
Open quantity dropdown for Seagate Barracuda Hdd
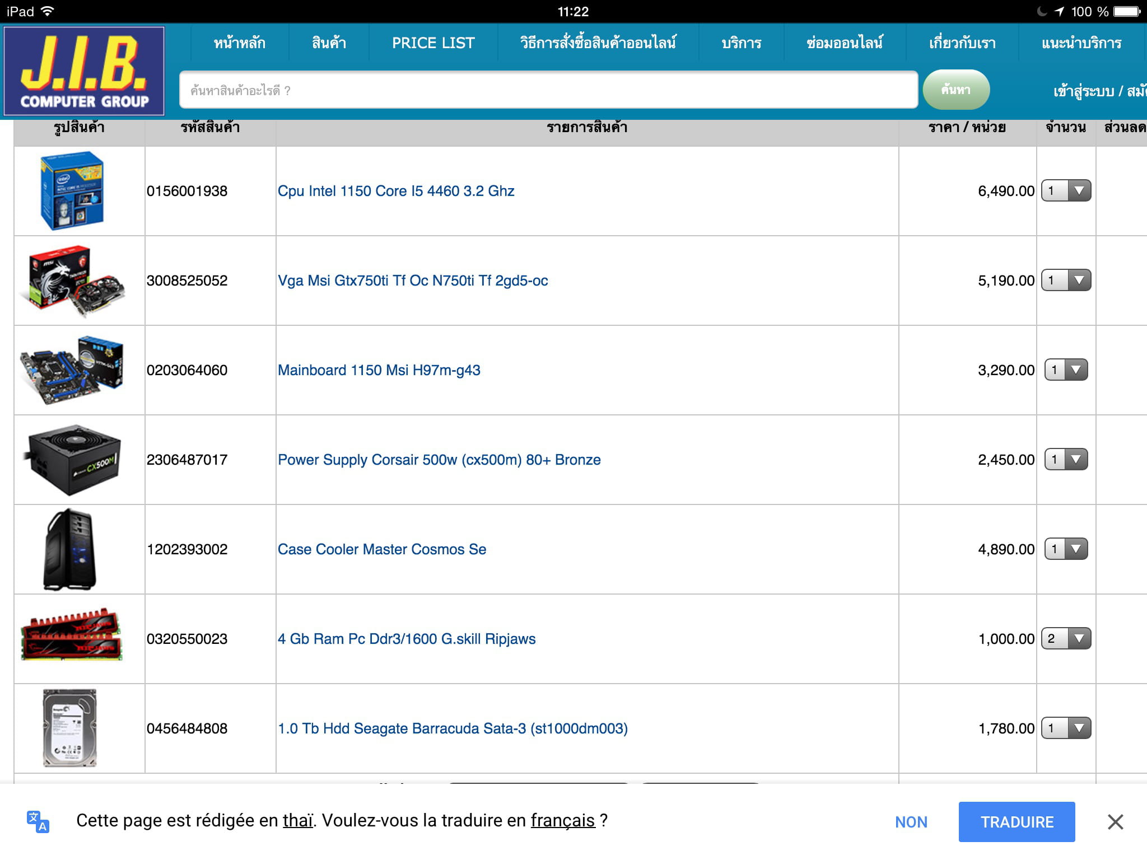pyautogui.click(x=1066, y=728)
